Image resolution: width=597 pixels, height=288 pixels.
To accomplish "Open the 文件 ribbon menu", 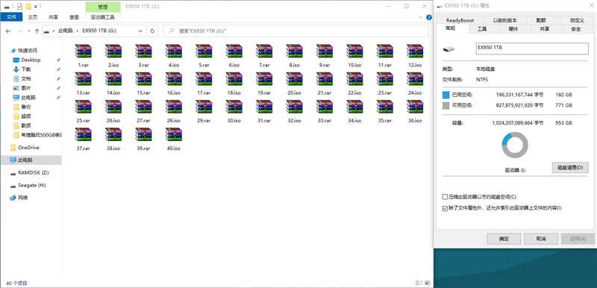I will click(x=12, y=17).
